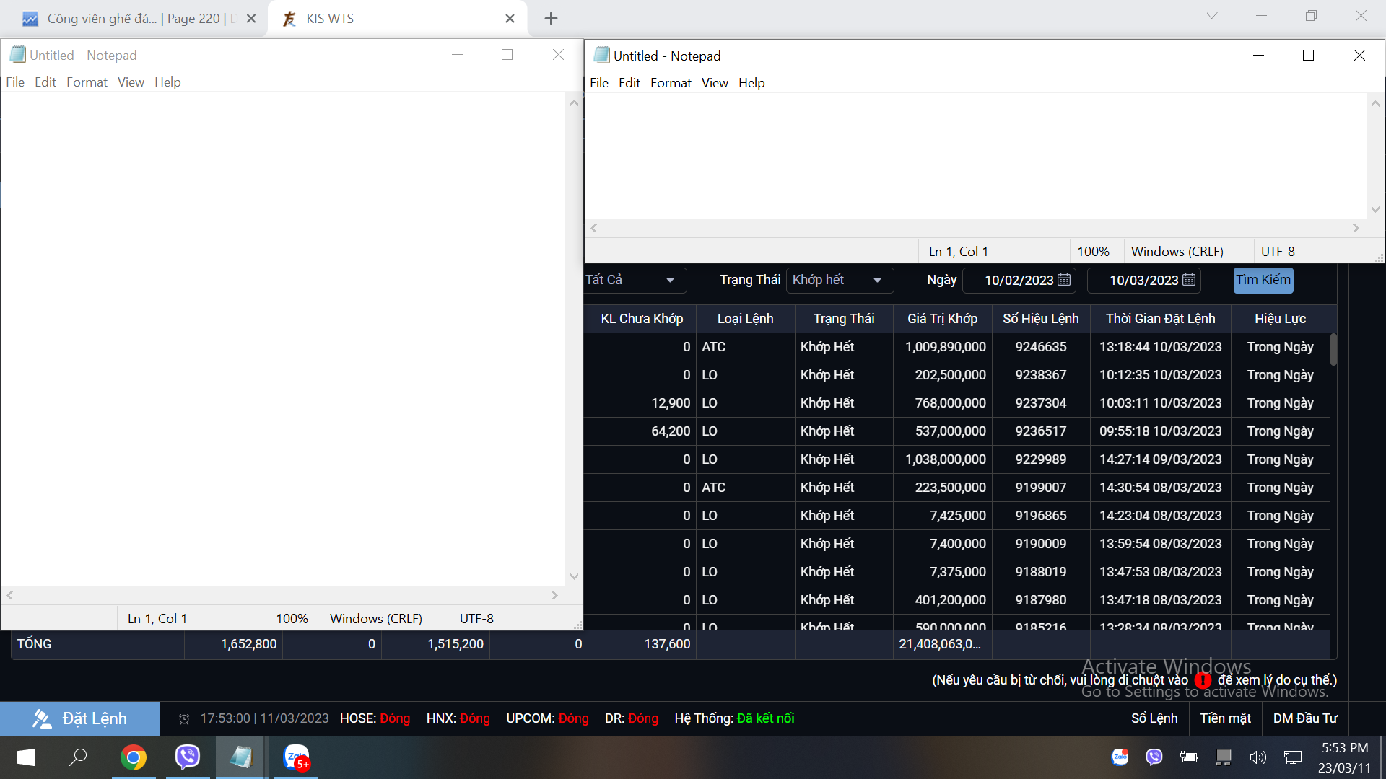Open the end date calendar picker
1386x779 pixels.
[1189, 280]
